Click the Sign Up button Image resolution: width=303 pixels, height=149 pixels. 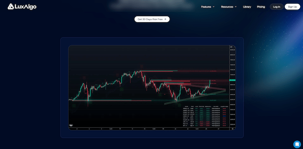(x=292, y=7)
